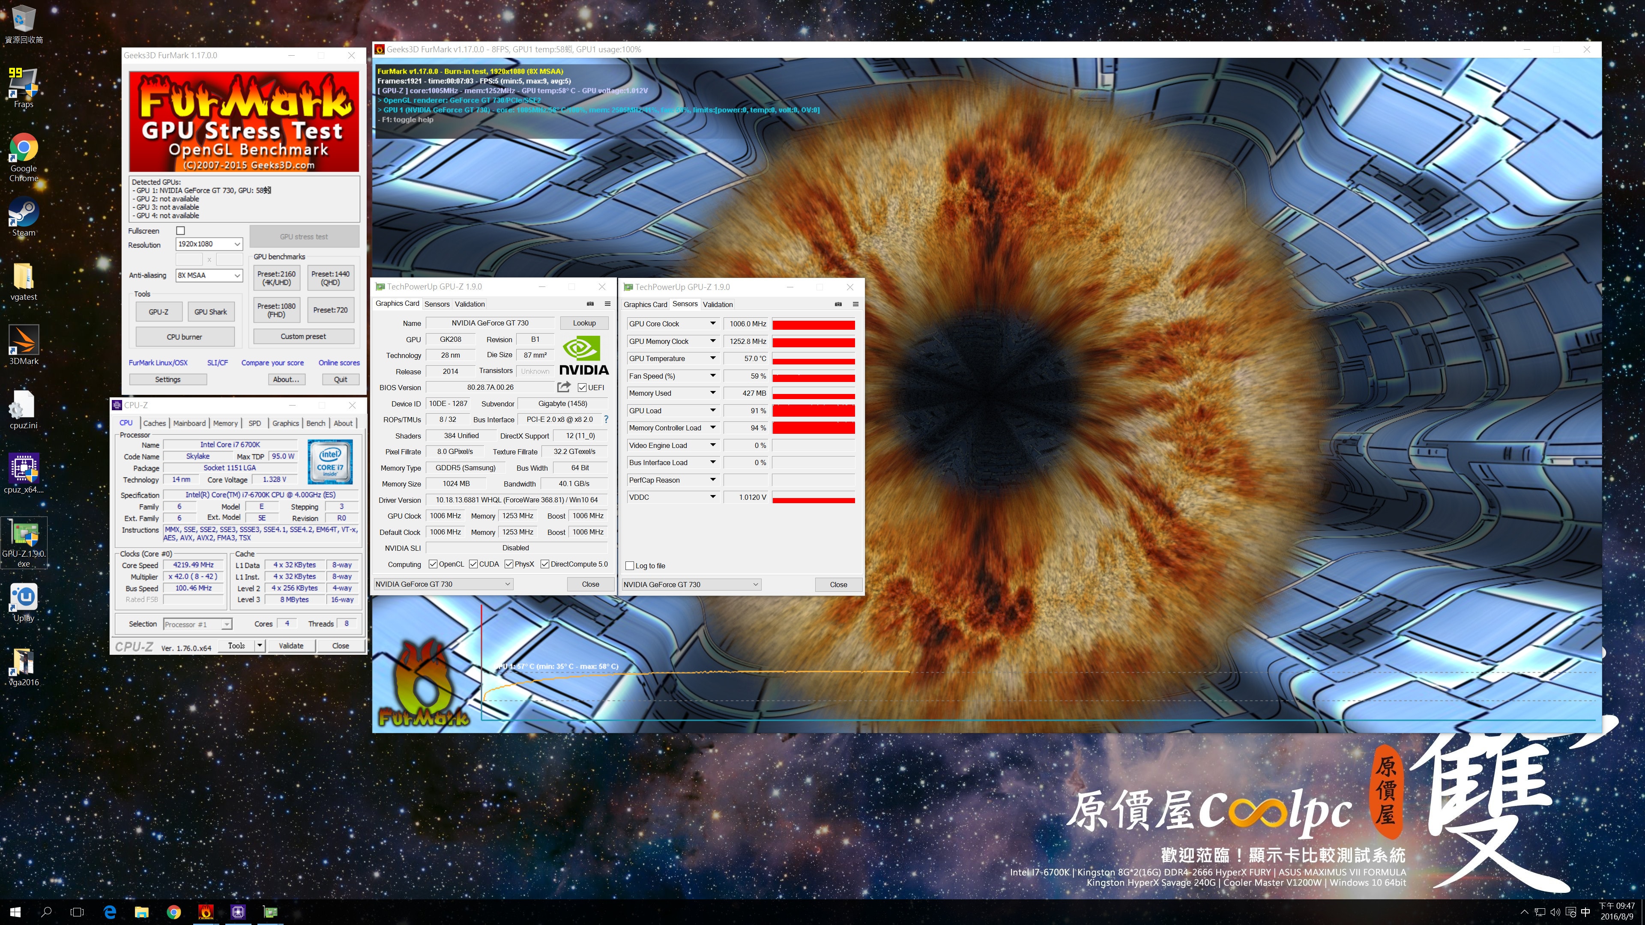Open the GPU selector dropdown in GPU-Z Sensors window
Viewport: 1645px width, 925px height.
(x=691, y=585)
